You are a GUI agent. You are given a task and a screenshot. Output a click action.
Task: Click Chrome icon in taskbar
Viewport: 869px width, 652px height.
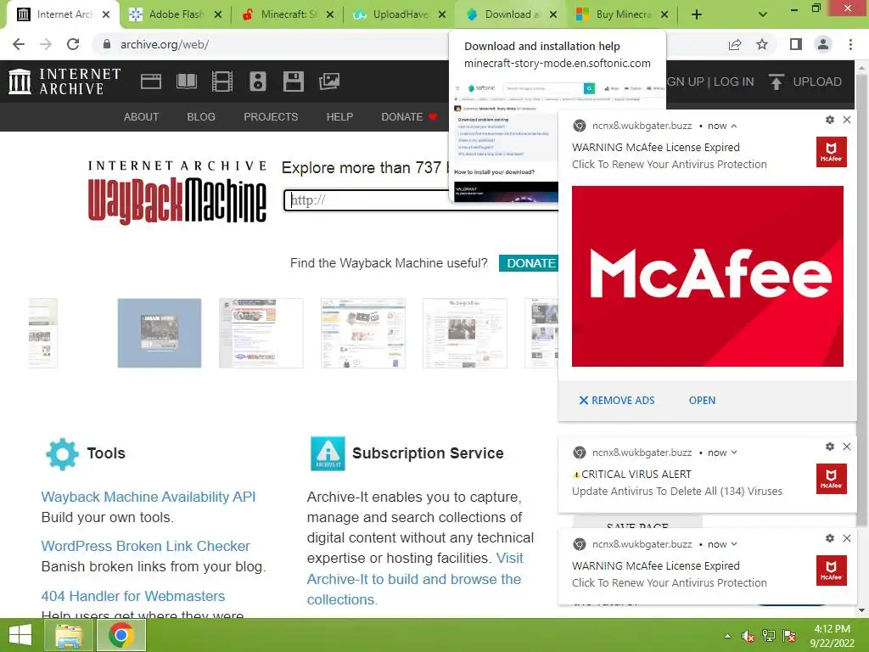[121, 635]
